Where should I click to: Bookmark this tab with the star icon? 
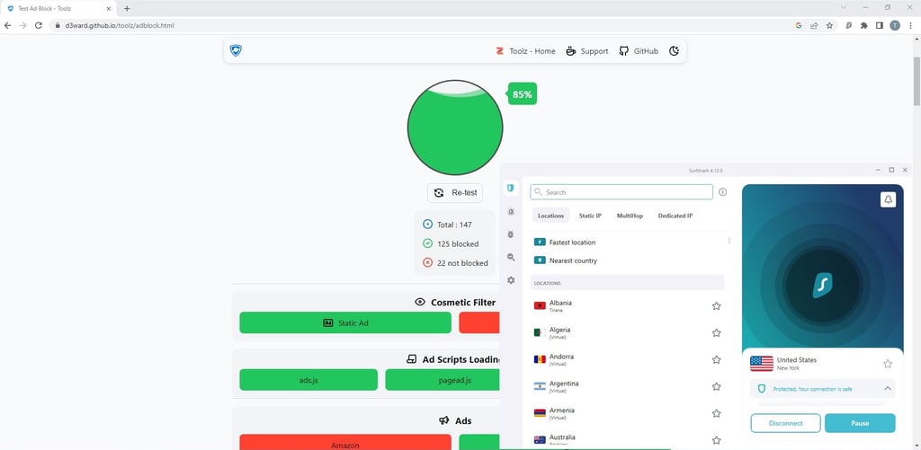pyautogui.click(x=829, y=25)
